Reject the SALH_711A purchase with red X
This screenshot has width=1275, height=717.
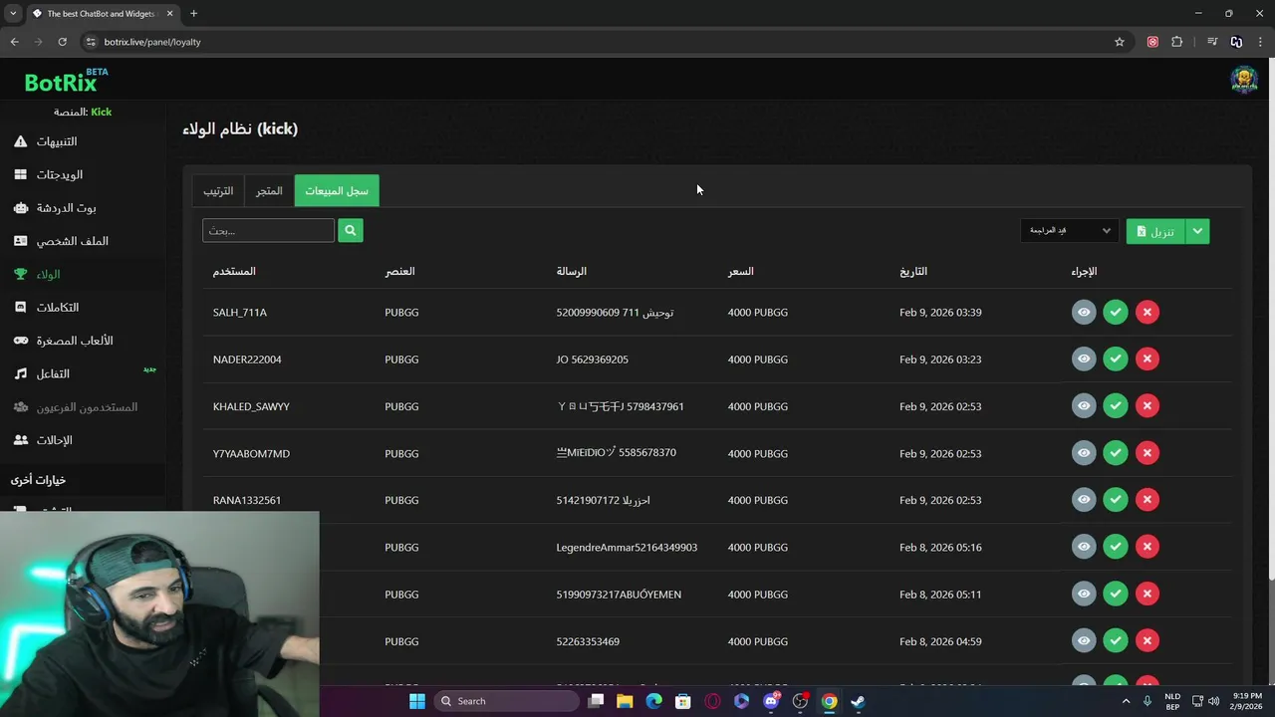(1147, 312)
